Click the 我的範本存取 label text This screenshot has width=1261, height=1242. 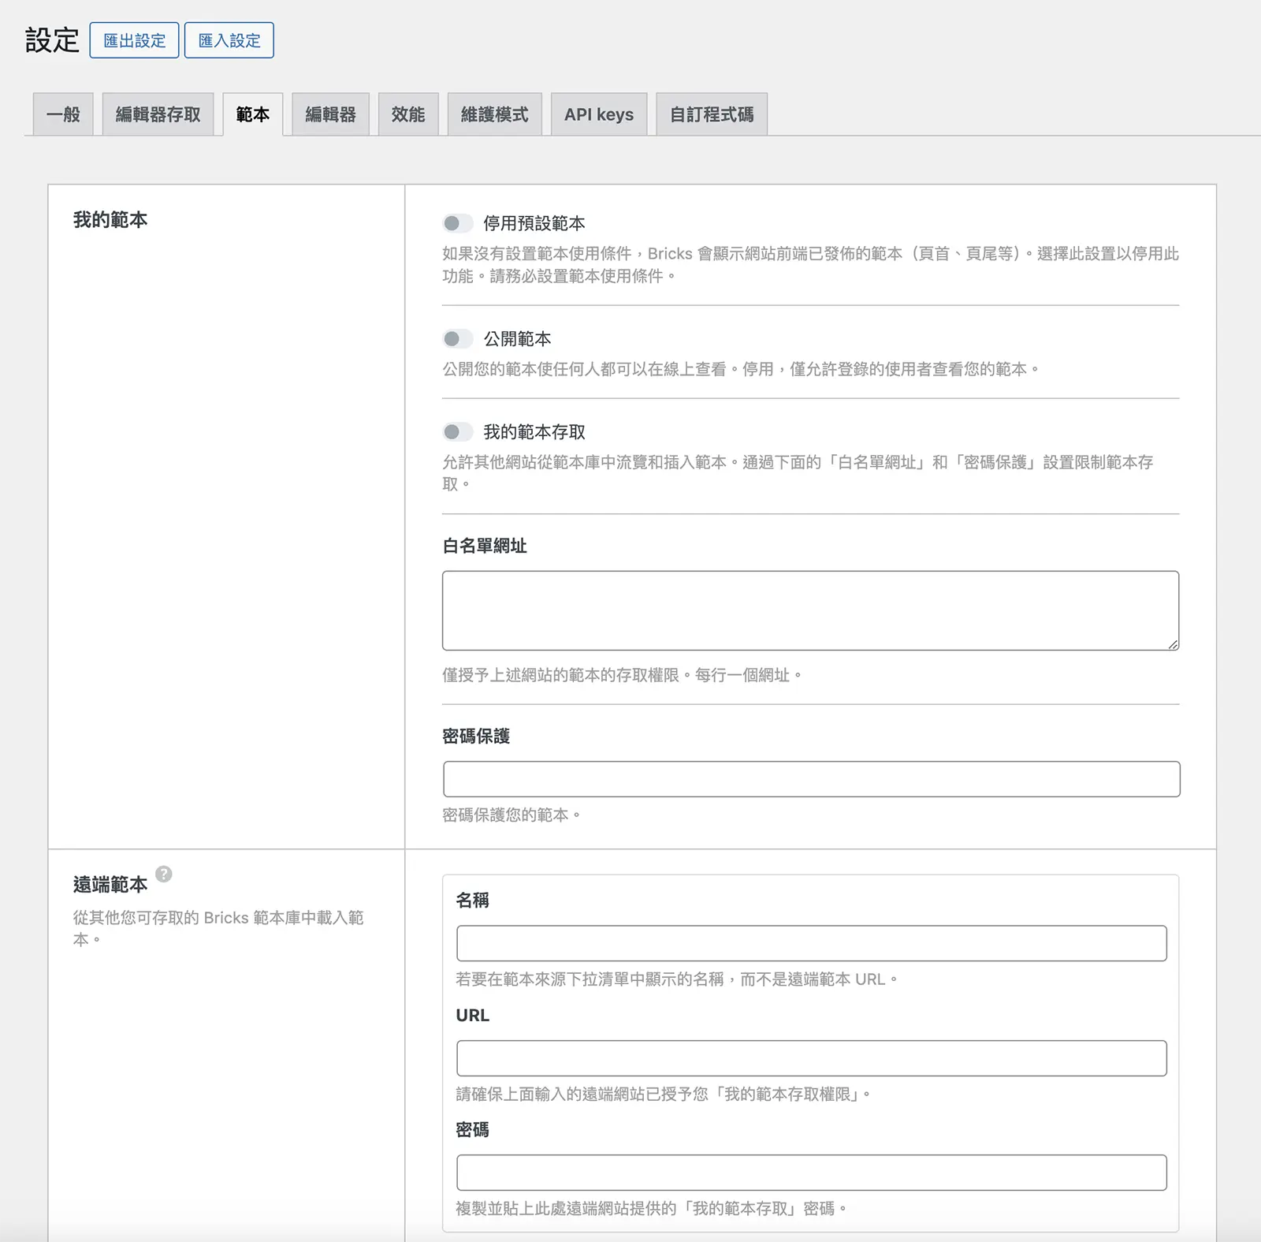[x=534, y=432]
